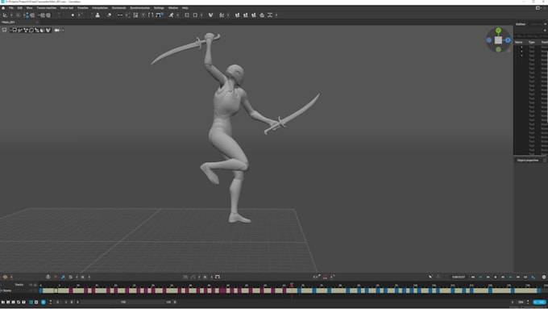Open the Tensor machine menu
Viewport: 548px width, 309px height.
[x=47, y=8]
